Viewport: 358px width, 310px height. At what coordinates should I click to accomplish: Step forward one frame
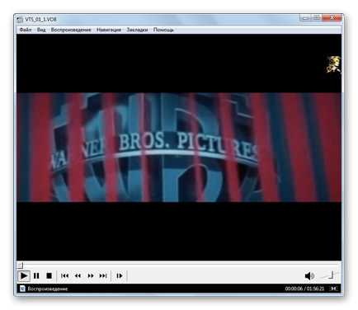(x=120, y=275)
